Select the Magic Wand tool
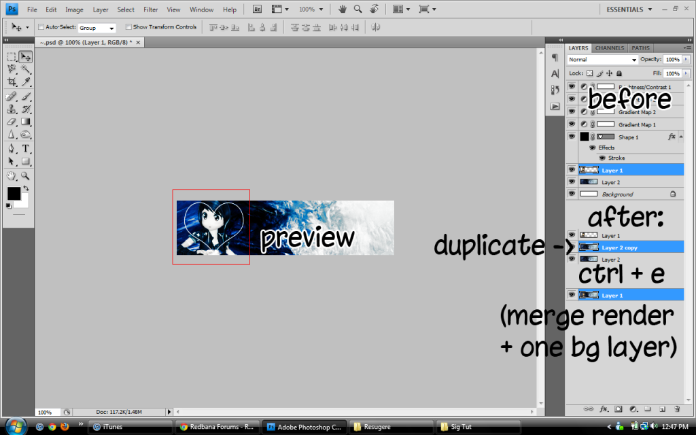 [x=25, y=69]
